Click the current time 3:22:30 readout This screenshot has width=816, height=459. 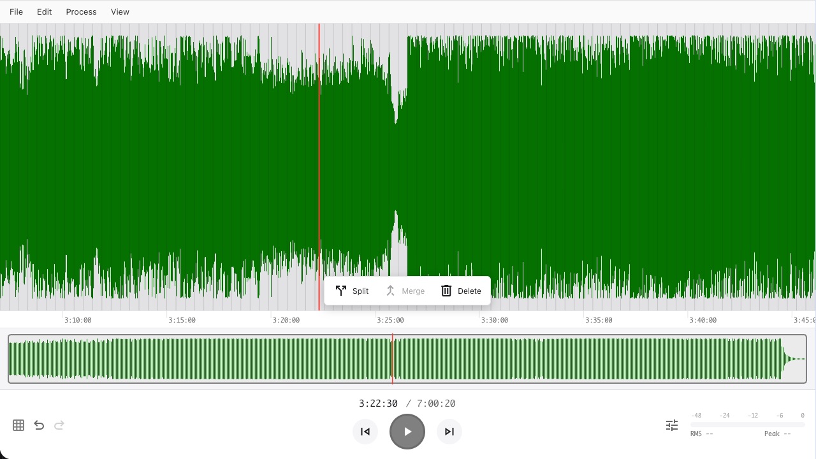(378, 404)
